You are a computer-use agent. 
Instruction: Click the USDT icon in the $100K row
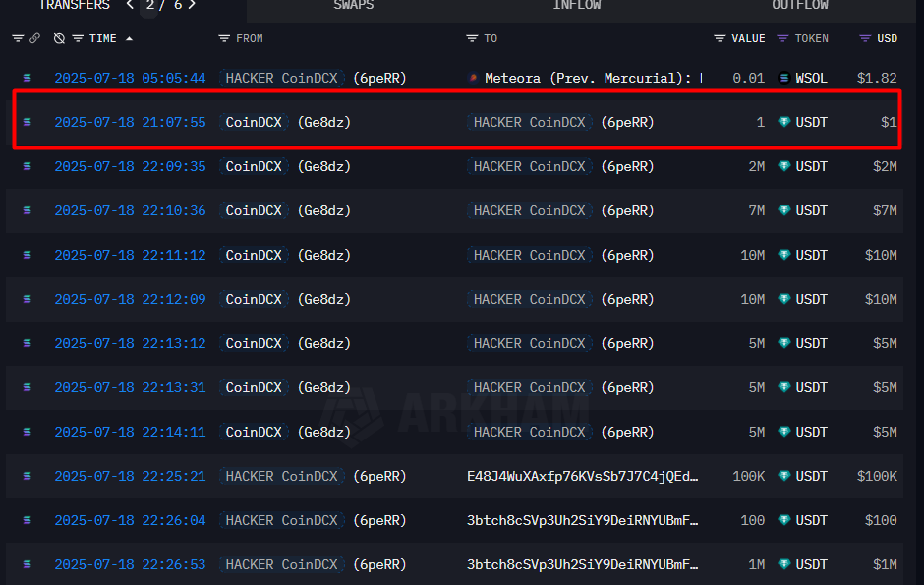(x=783, y=476)
